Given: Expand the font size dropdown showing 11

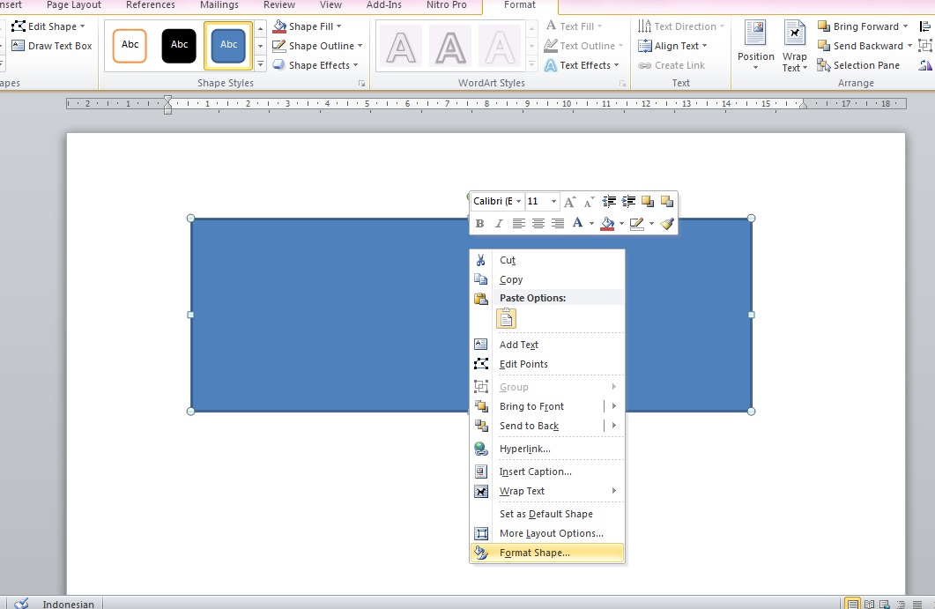Looking at the screenshot, I should 554,201.
